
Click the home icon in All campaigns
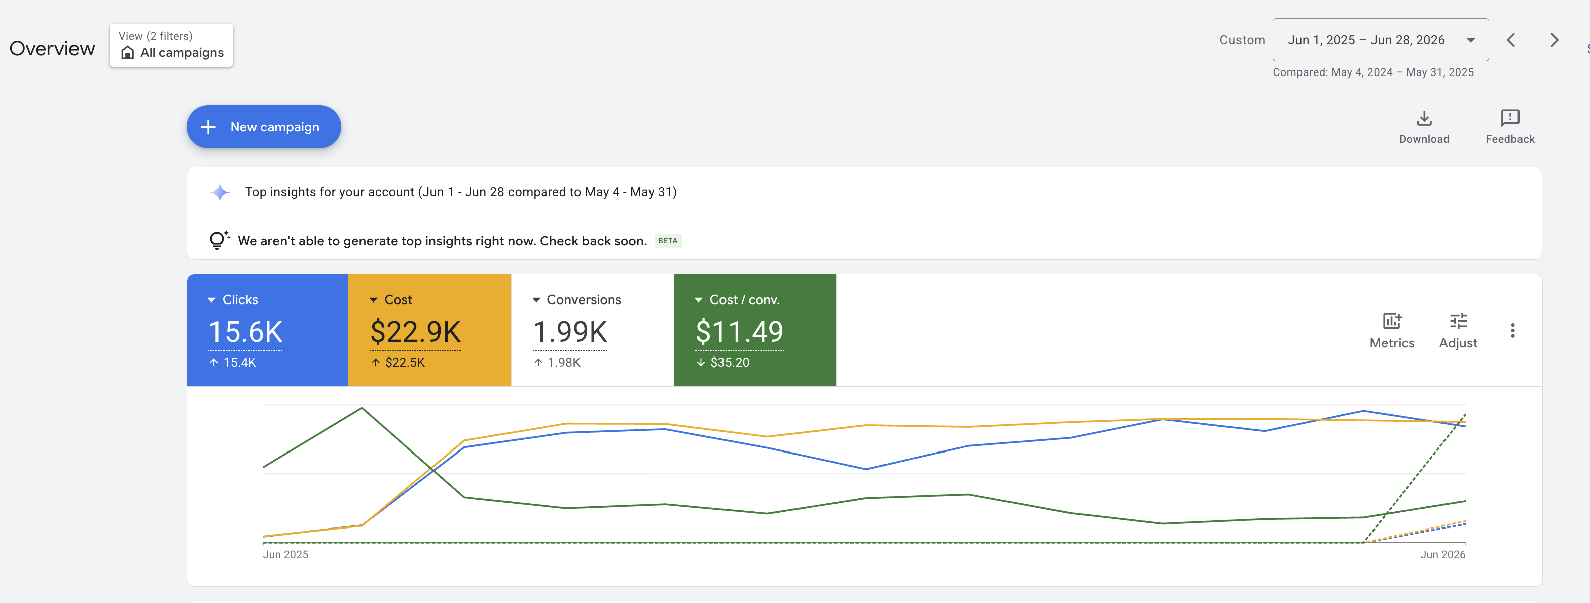[x=128, y=52]
